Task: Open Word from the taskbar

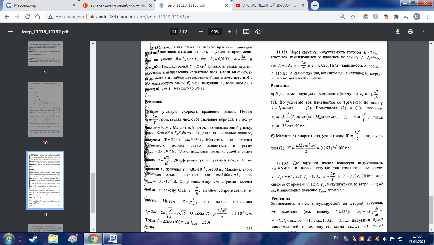Action: 113,238
